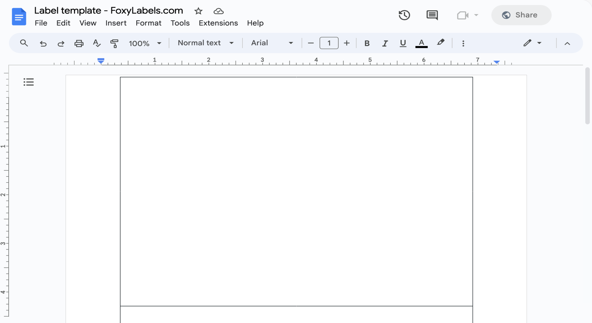
Task: Click the undo icon
Action: (43, 43)
